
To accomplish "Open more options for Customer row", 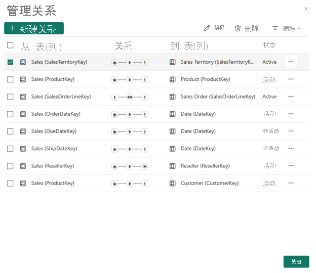I will click(x=291, y=183).
